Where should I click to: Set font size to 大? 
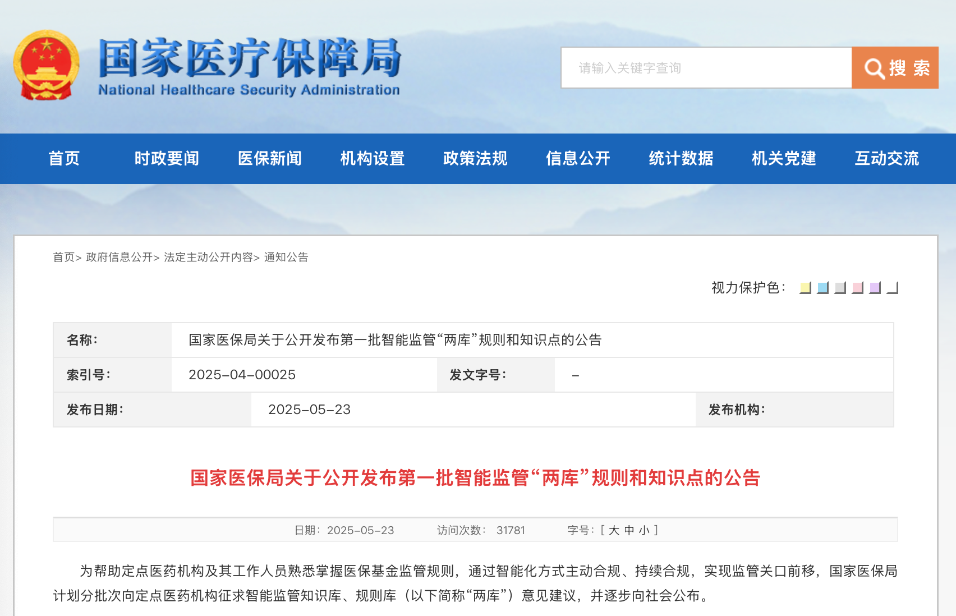(x=614, y=530)
